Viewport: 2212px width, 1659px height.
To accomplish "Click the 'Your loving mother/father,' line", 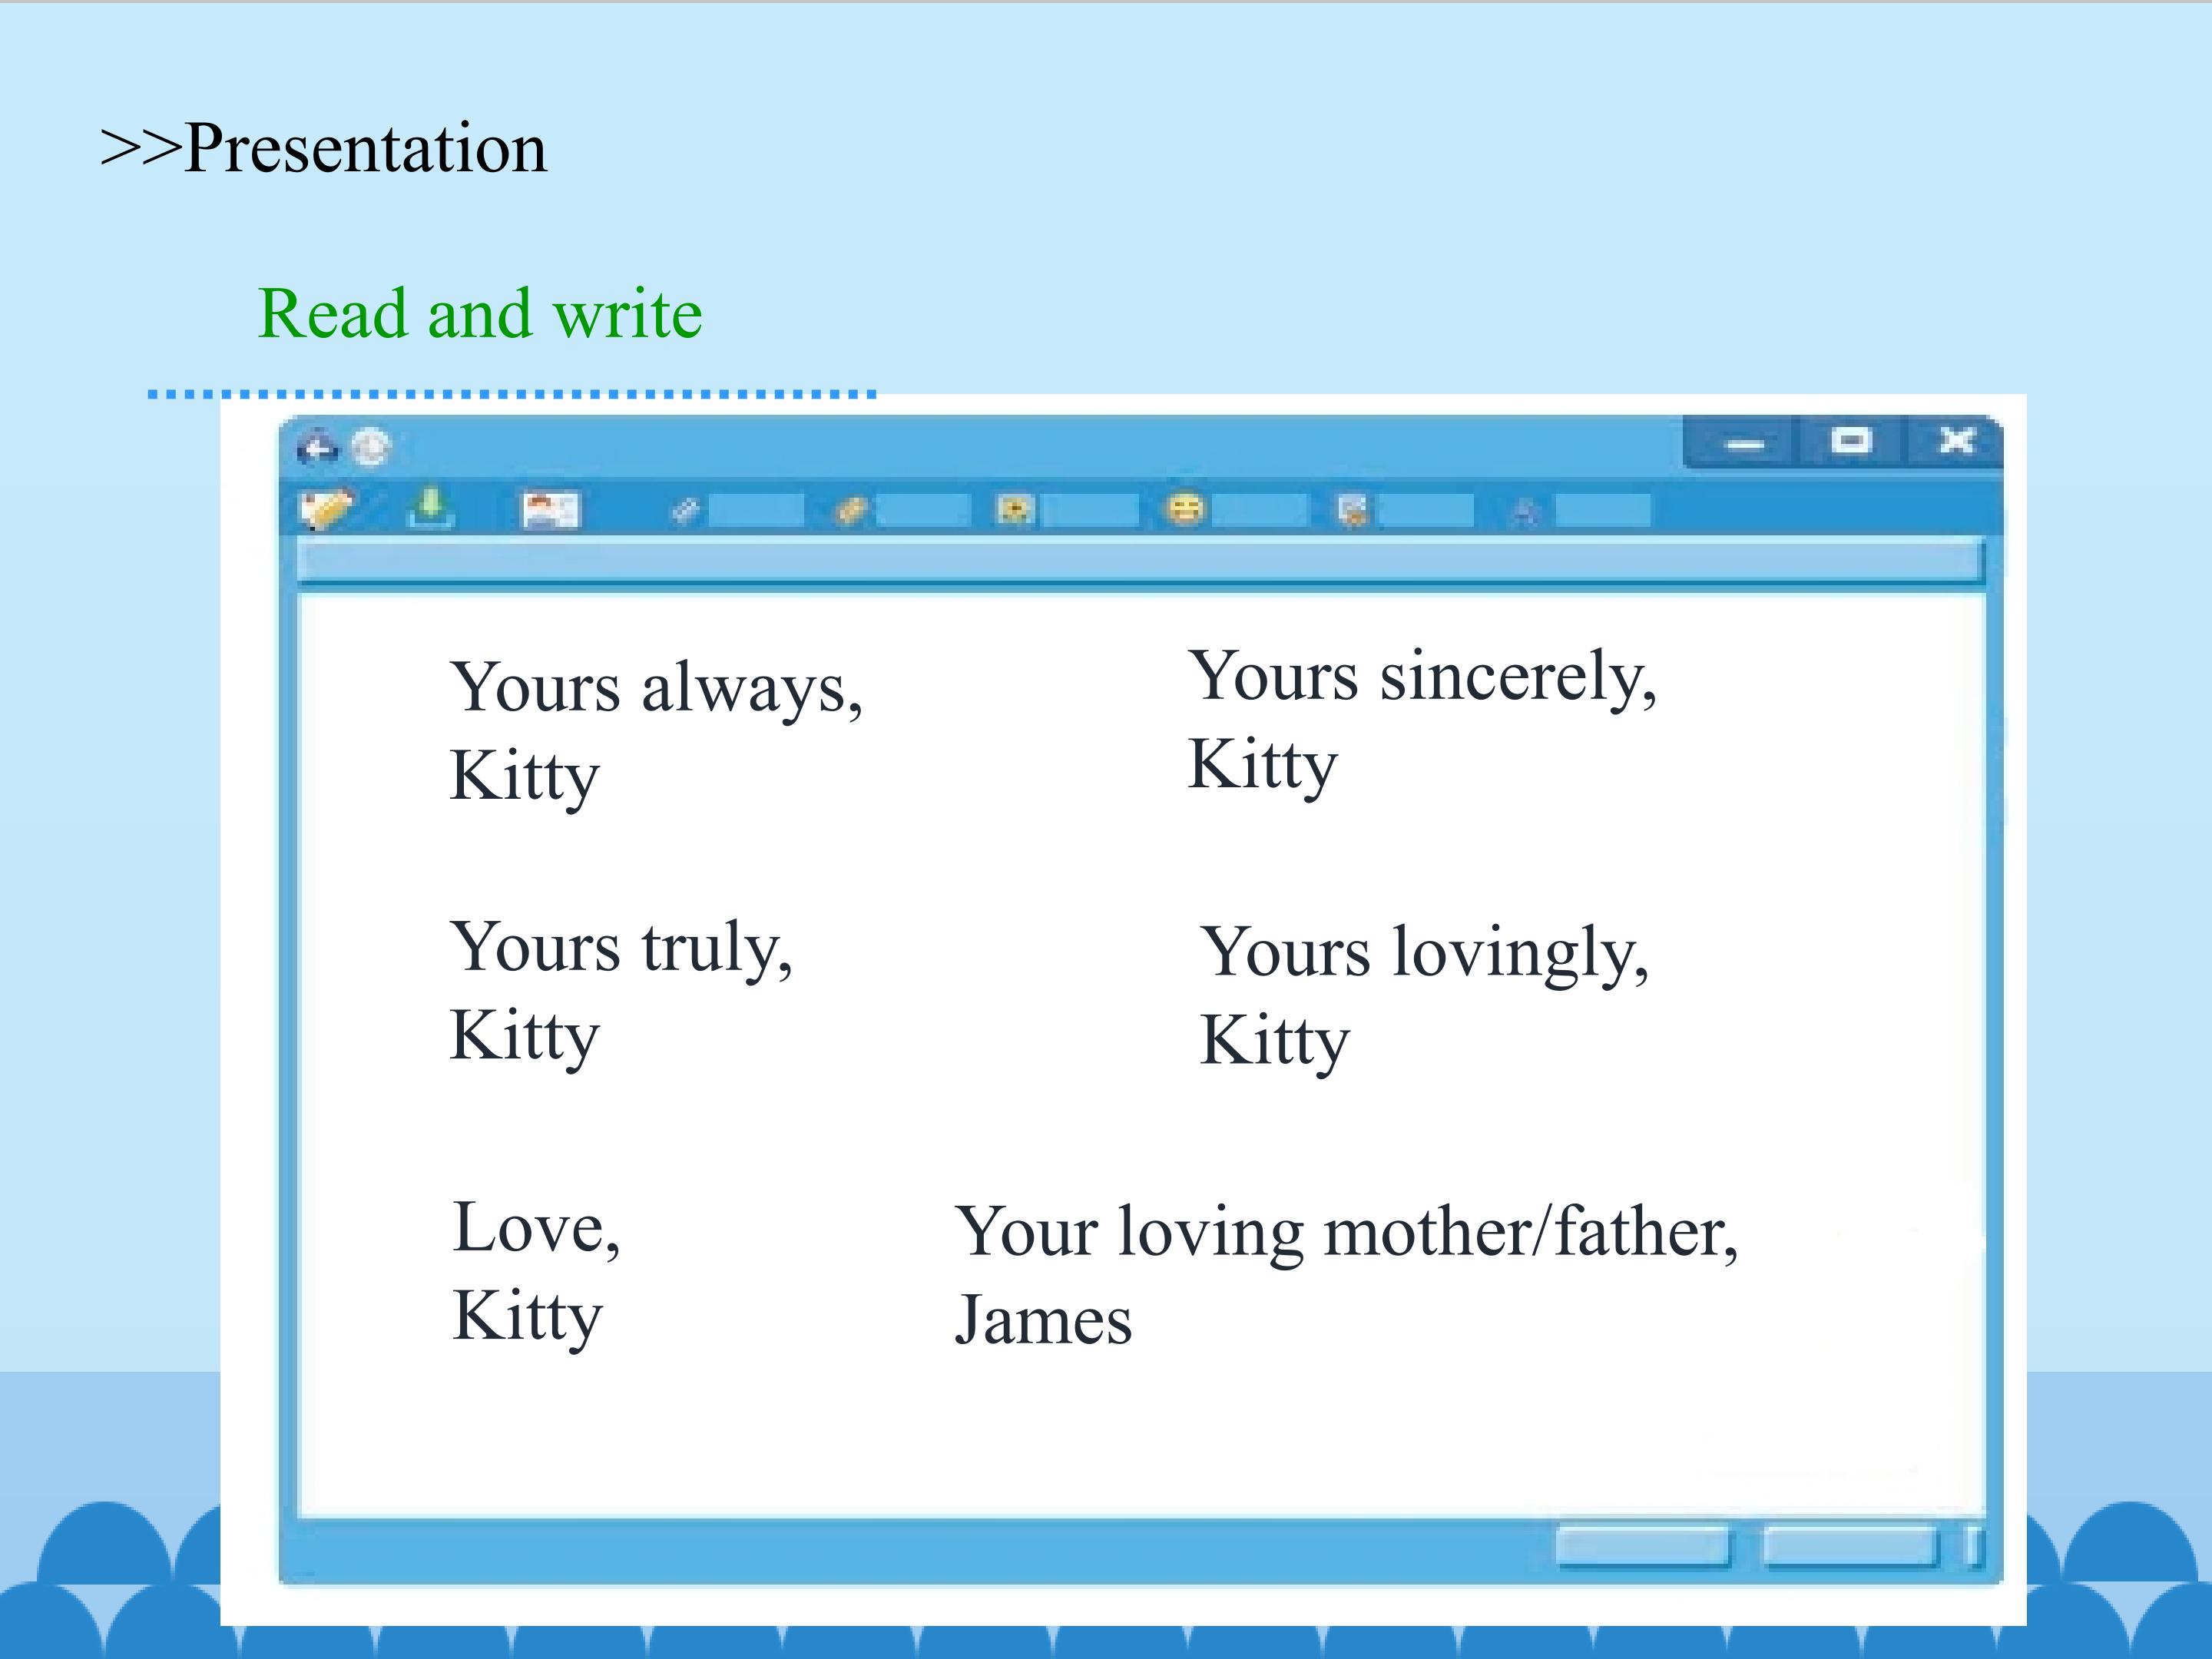I will coord(1346,1233).
